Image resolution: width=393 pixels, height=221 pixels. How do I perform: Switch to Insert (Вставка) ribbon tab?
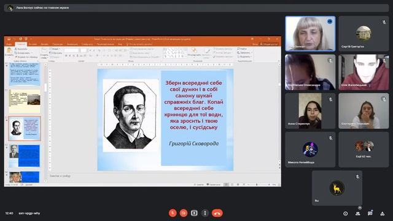33,44
